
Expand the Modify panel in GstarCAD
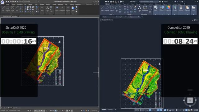(32, 14)
